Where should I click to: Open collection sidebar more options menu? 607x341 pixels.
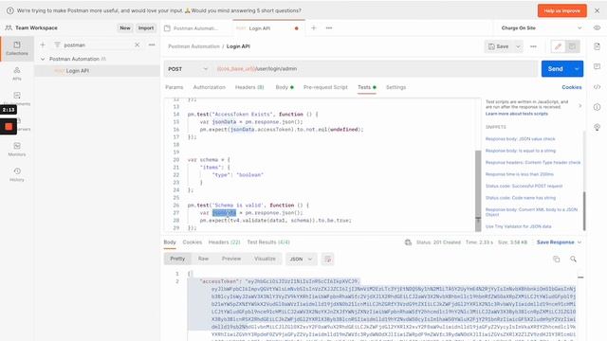[152, 45]
